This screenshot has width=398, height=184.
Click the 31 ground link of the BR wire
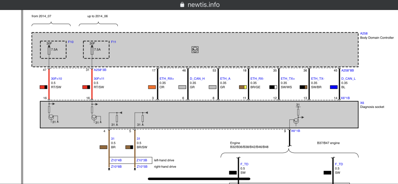click(x=113, y=139)
